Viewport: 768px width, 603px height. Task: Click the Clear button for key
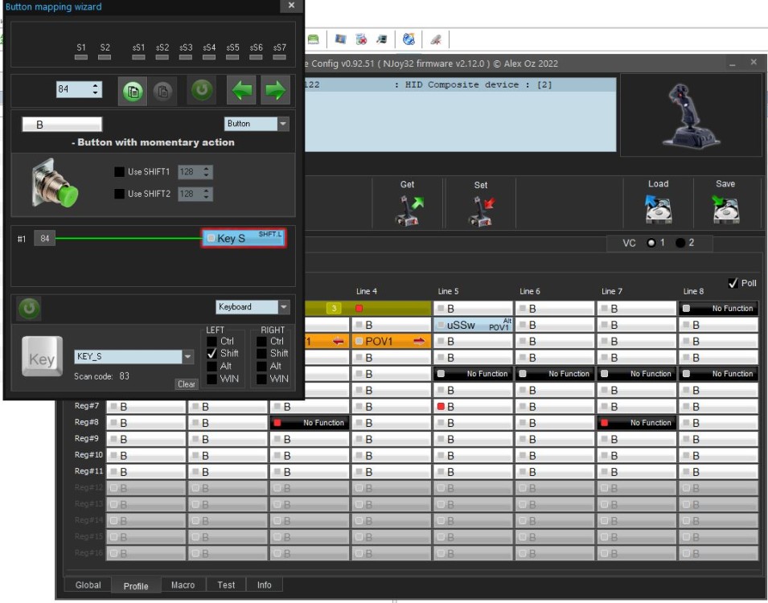pos(187,384)
